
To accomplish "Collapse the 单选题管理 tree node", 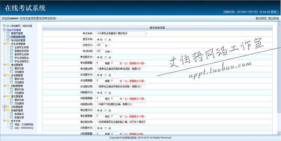I will click(x=4, y=65).
